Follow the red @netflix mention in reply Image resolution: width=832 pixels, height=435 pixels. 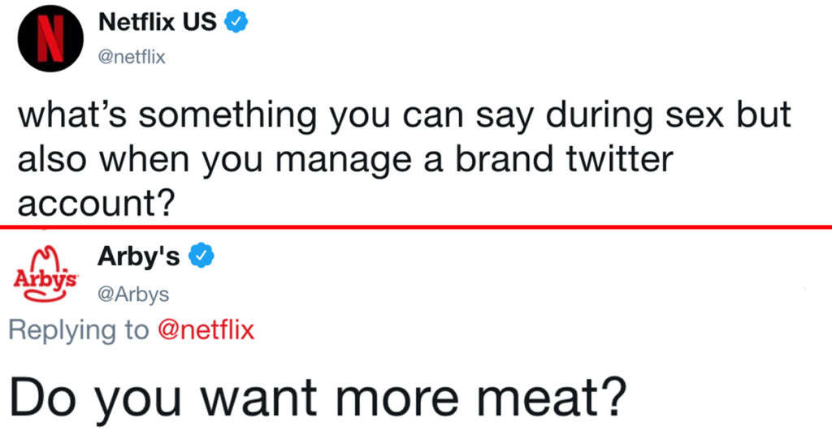206,329
